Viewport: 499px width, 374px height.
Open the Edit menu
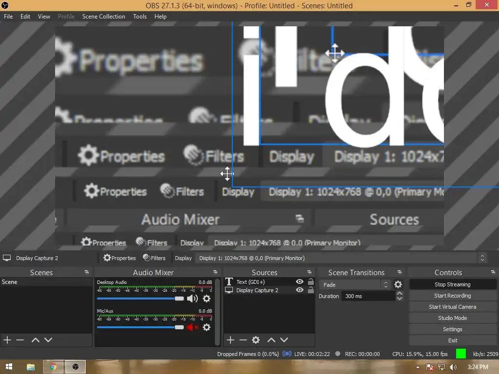tap(25, 16)
